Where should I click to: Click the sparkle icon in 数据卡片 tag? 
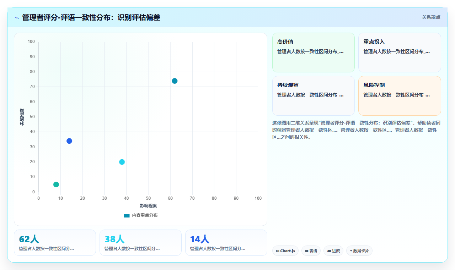tap(351, 251)
